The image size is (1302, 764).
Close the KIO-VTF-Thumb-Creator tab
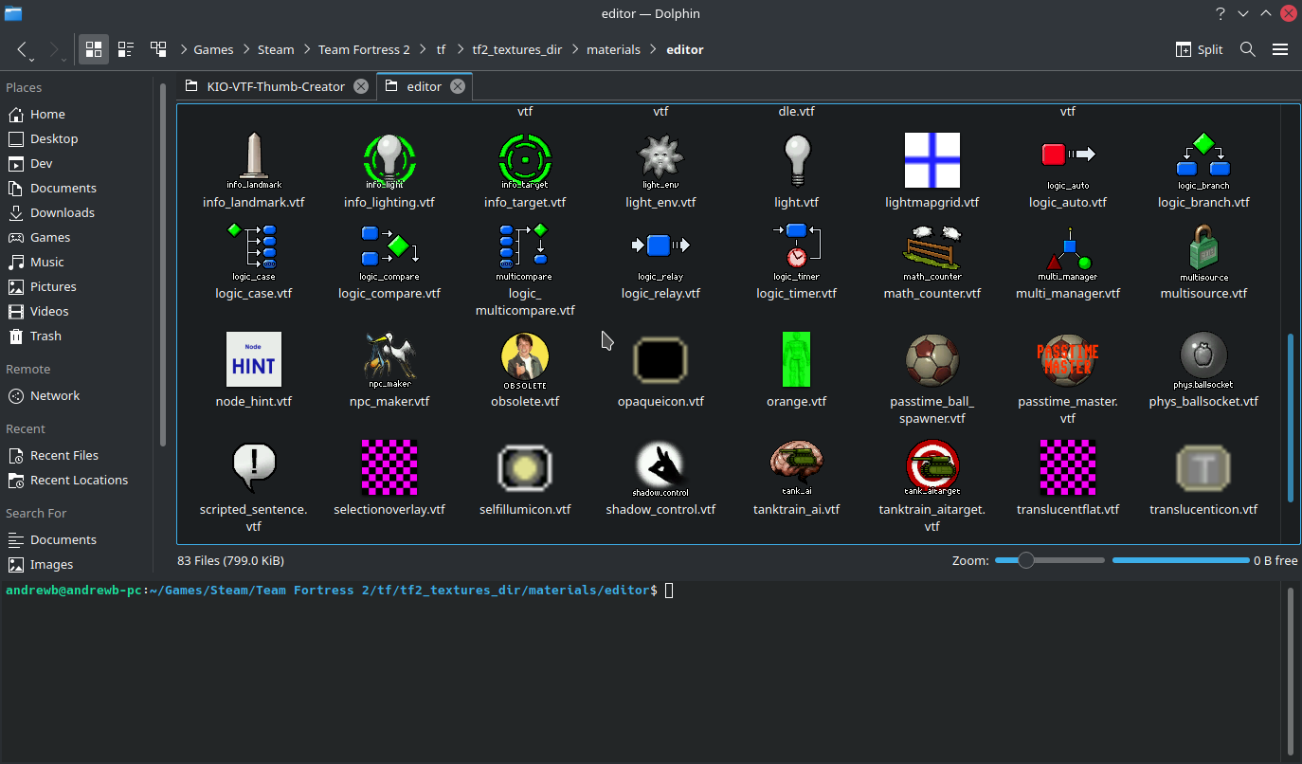(x=360, y=86)
